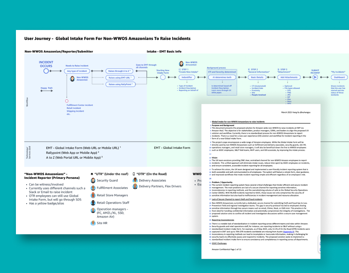Click the Operation managers persona avatar
The height and width of the screenshot is (273, 349).
[x=93, y=210]
